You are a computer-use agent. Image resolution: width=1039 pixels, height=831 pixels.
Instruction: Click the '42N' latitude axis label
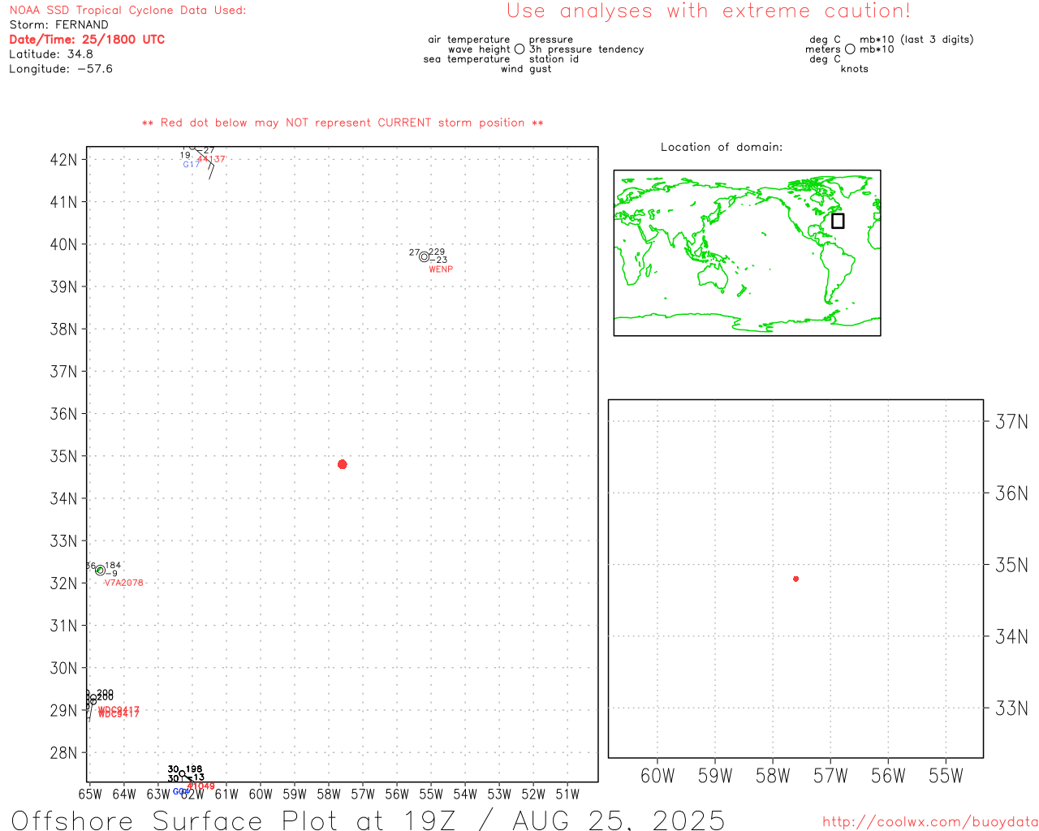point(63,159)
